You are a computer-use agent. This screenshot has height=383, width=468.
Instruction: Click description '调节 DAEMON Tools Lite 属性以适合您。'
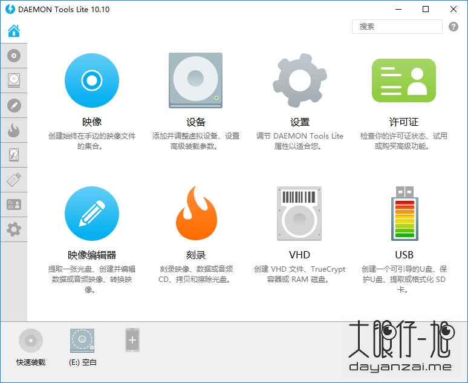pyautogui.click(x=300, y=141)
